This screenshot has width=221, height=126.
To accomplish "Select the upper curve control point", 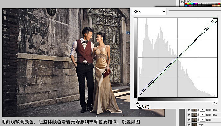I will point(194,41).
